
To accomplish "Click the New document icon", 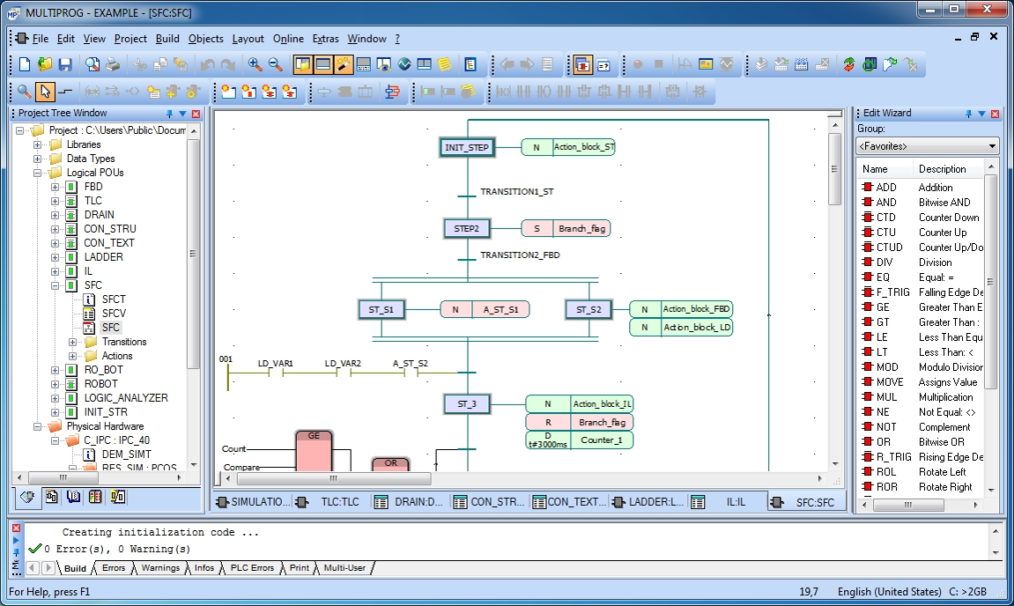I will [x=25, y=64].
